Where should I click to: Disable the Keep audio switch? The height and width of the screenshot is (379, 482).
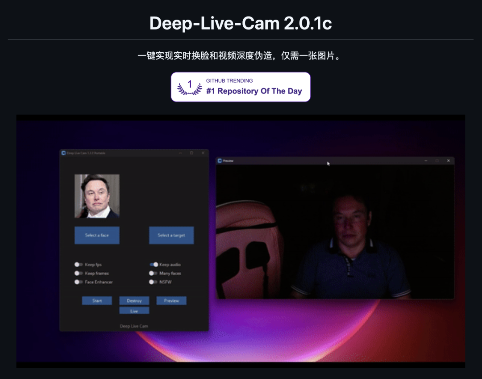154,265
